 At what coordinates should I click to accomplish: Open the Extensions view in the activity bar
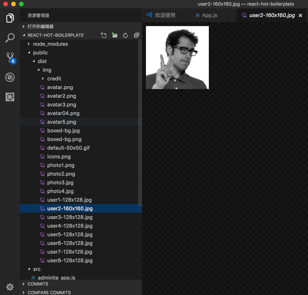point(10,97)
